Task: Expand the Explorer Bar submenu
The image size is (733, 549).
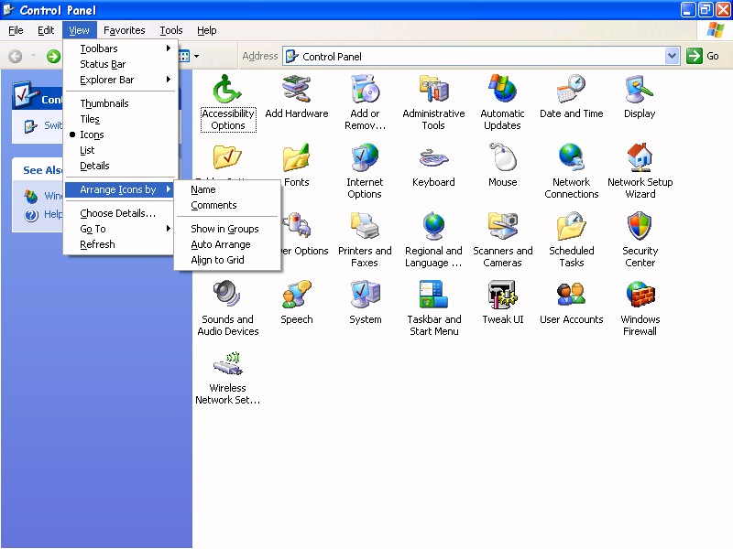Action: [x=120, y=80]
